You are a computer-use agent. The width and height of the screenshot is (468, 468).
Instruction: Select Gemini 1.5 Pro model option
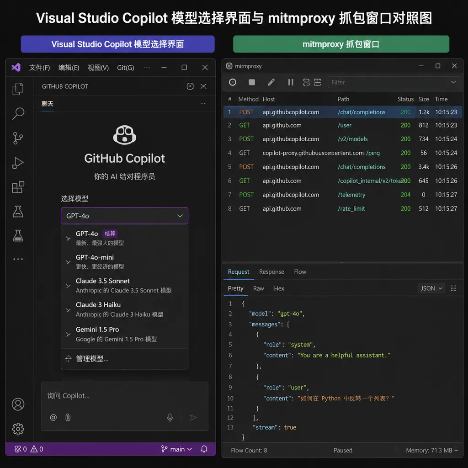click(x=124, y=334)
